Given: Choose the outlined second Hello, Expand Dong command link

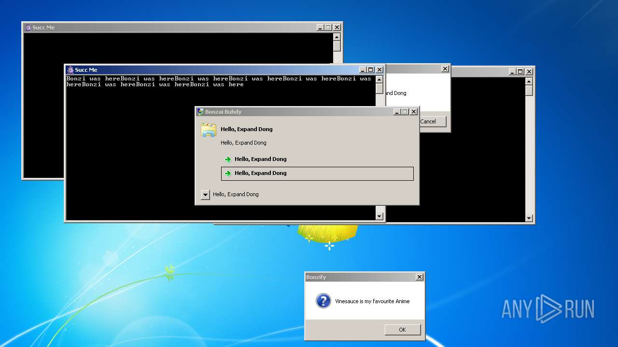Looking at the screenshot, I should (x=317, y=173).
